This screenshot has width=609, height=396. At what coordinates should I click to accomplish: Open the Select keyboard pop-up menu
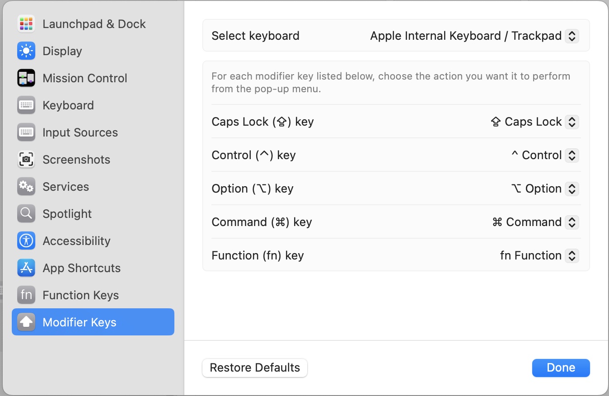571,36
